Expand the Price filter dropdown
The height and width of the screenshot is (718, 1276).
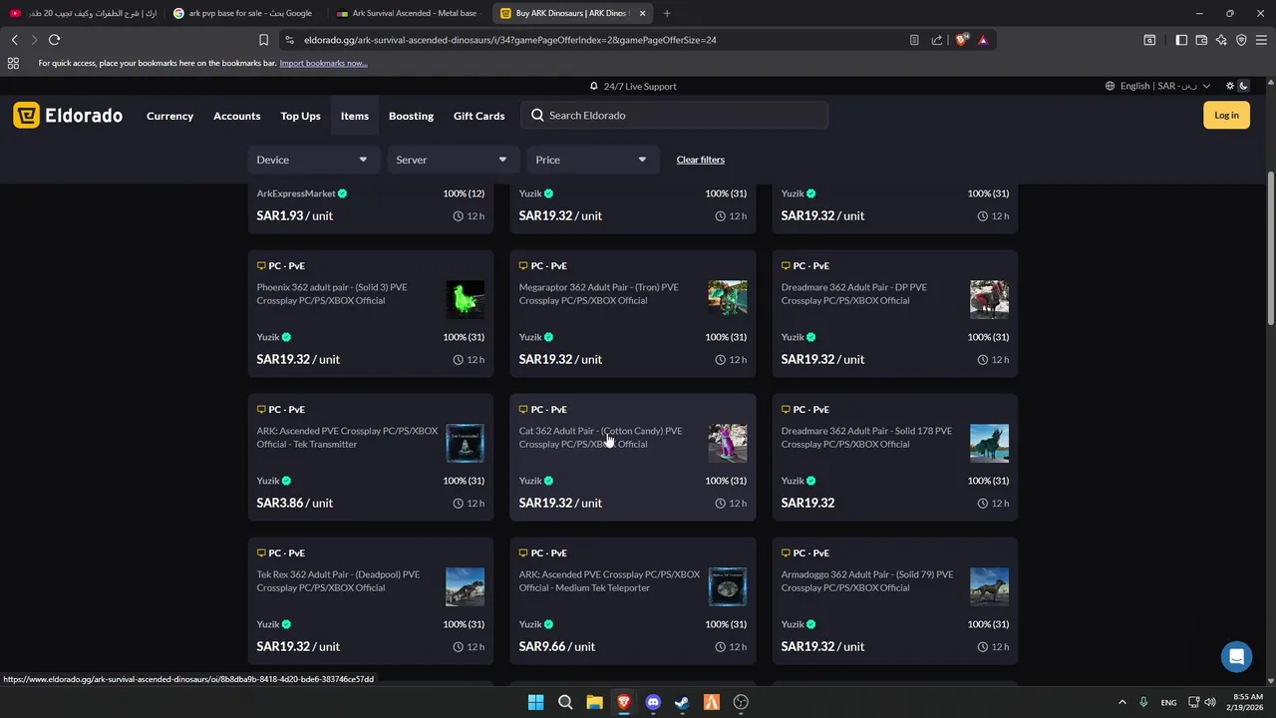pyautogui.click(x=591, y=160)
